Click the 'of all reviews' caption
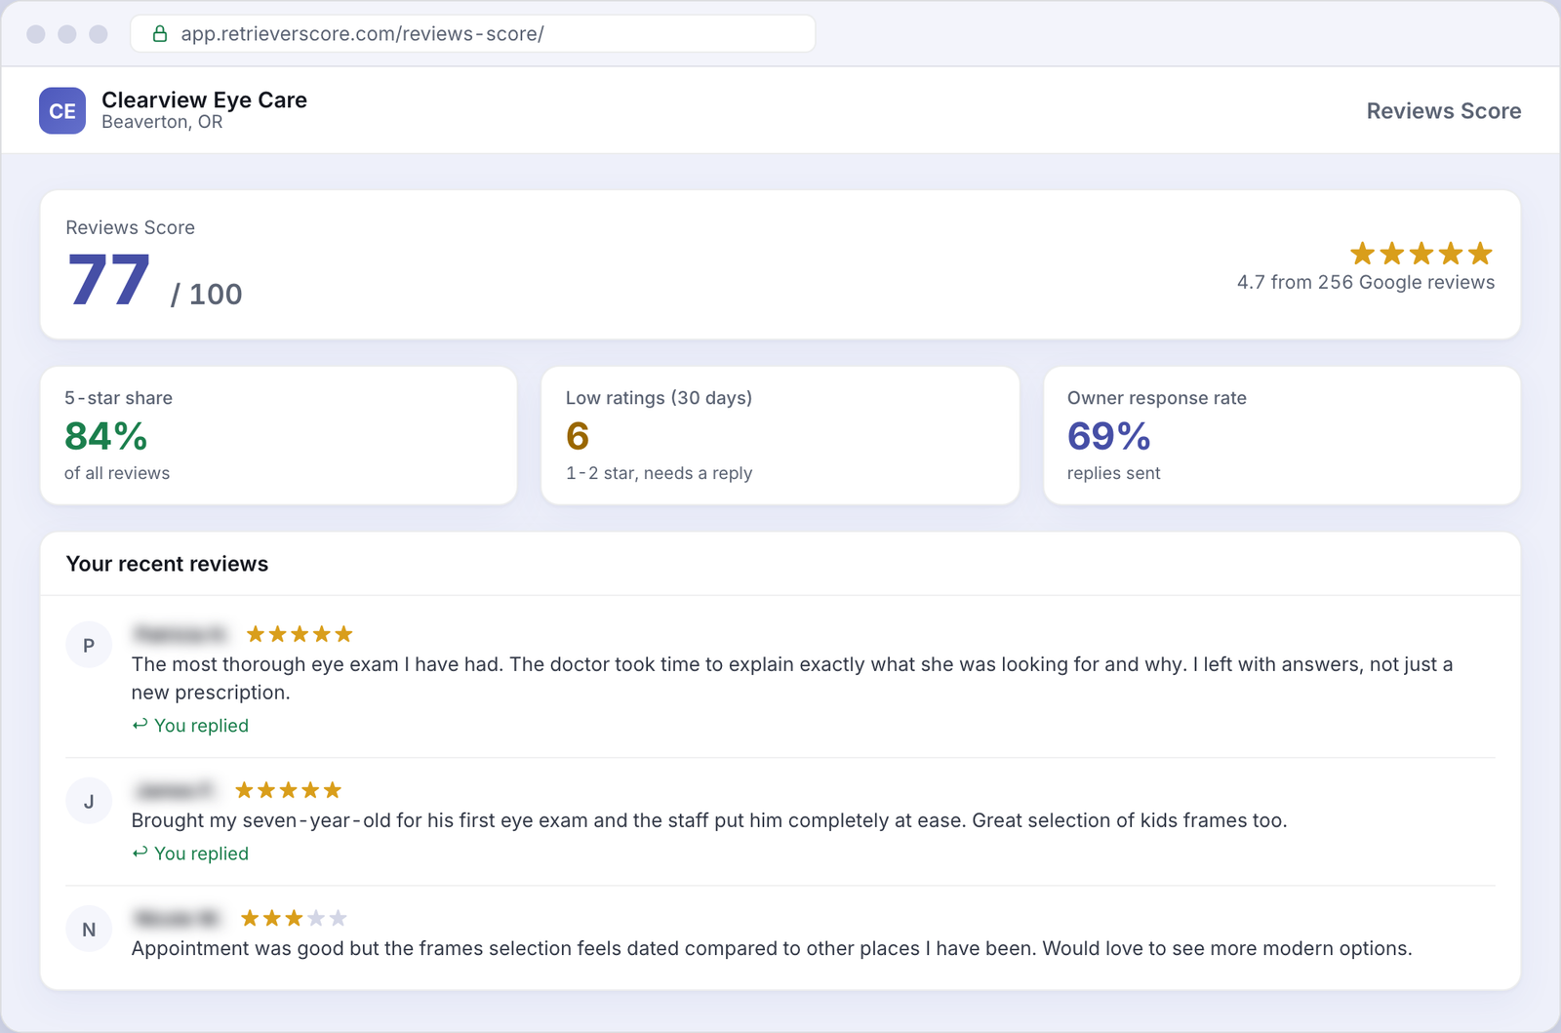The image size is (1561, 1033). coord(117,473)
